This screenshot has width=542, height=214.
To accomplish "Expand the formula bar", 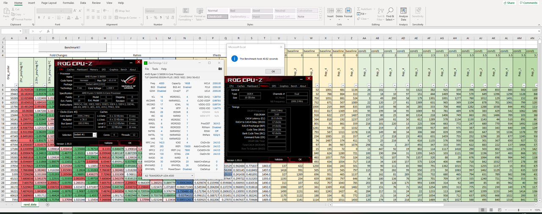I will click(539, 31).
